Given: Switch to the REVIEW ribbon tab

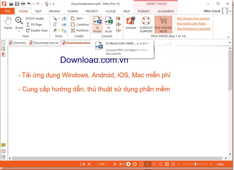Looking at the screenshot, I should (54, 11).
